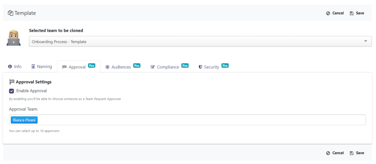The image size is (376, 164).
Task: Click the bottom Save button
Action: coord(357,153)
